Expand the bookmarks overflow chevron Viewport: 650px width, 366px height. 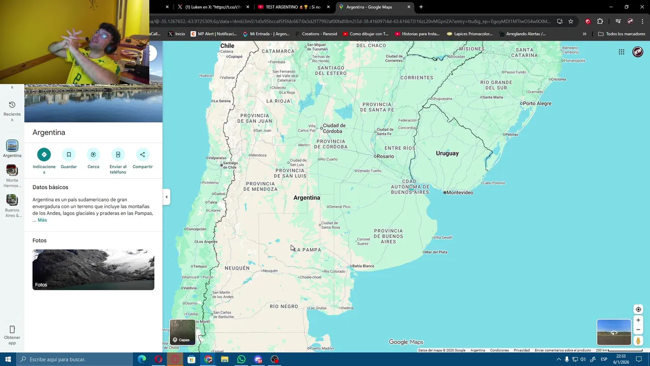click(x=584, y=34)
